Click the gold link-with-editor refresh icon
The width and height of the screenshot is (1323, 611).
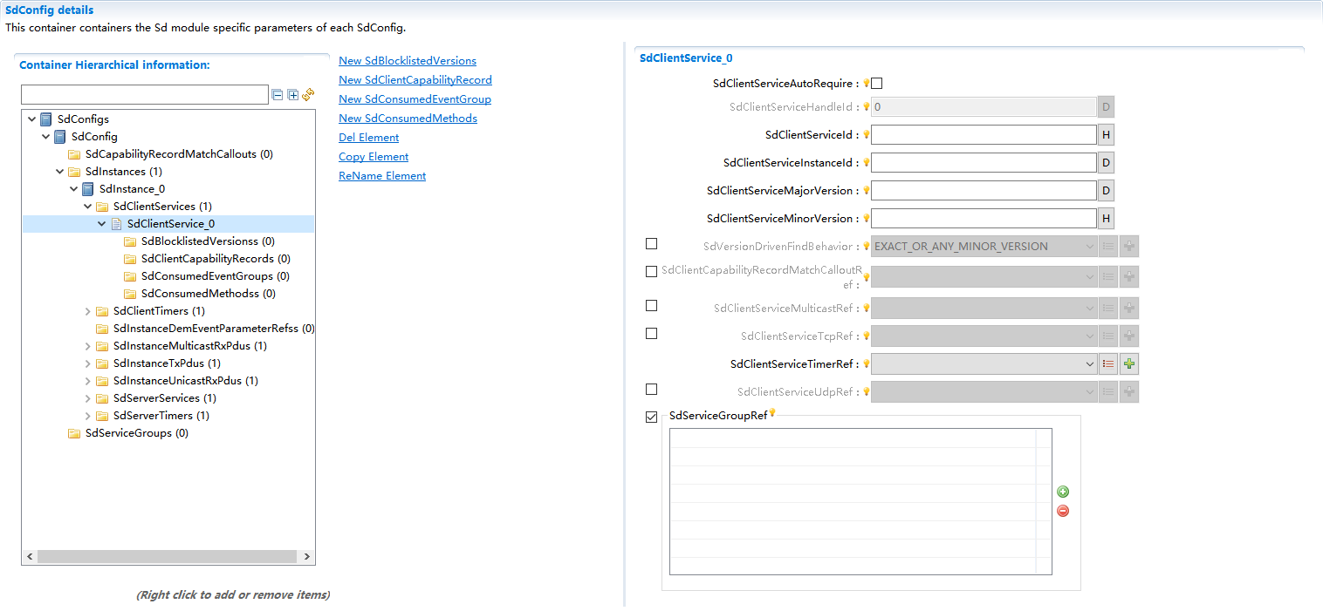308,94
